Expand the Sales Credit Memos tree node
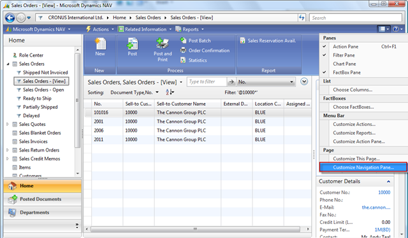 [x=8, y=158]
